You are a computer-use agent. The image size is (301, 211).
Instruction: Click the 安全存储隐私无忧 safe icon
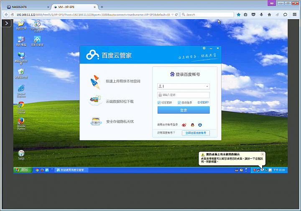[96, 121]
